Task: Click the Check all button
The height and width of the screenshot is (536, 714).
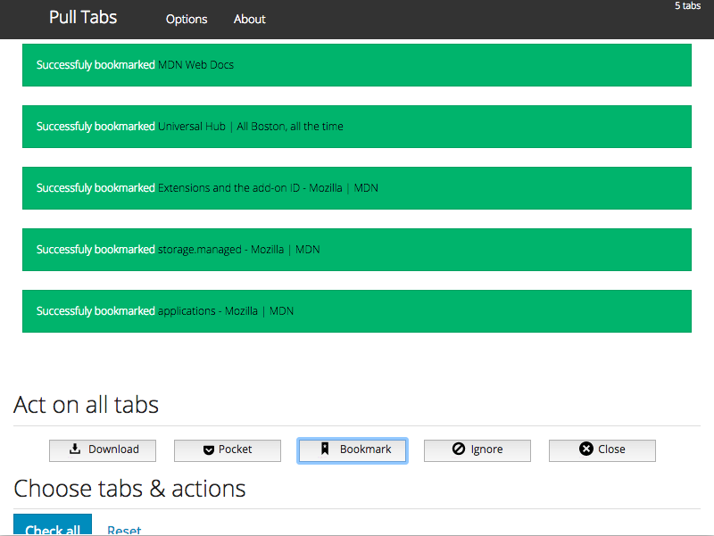Action: pos(53,524)
